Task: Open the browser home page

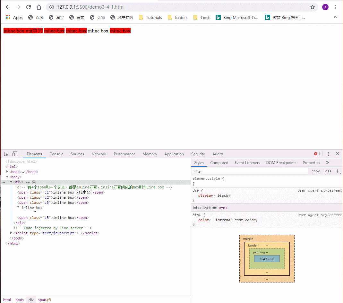Action: [x=39, y=7]
